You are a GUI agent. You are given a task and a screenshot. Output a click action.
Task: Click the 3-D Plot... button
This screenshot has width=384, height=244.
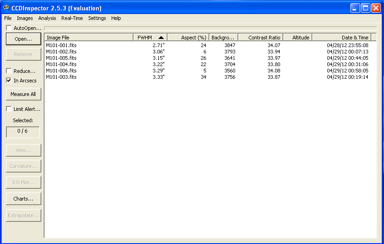point(24,182)
